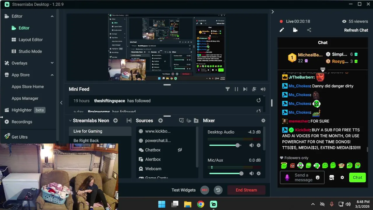Show the hidden Chatbox source via the eye icon
Screen dimensions: 373x210
[x=180, y=150]
